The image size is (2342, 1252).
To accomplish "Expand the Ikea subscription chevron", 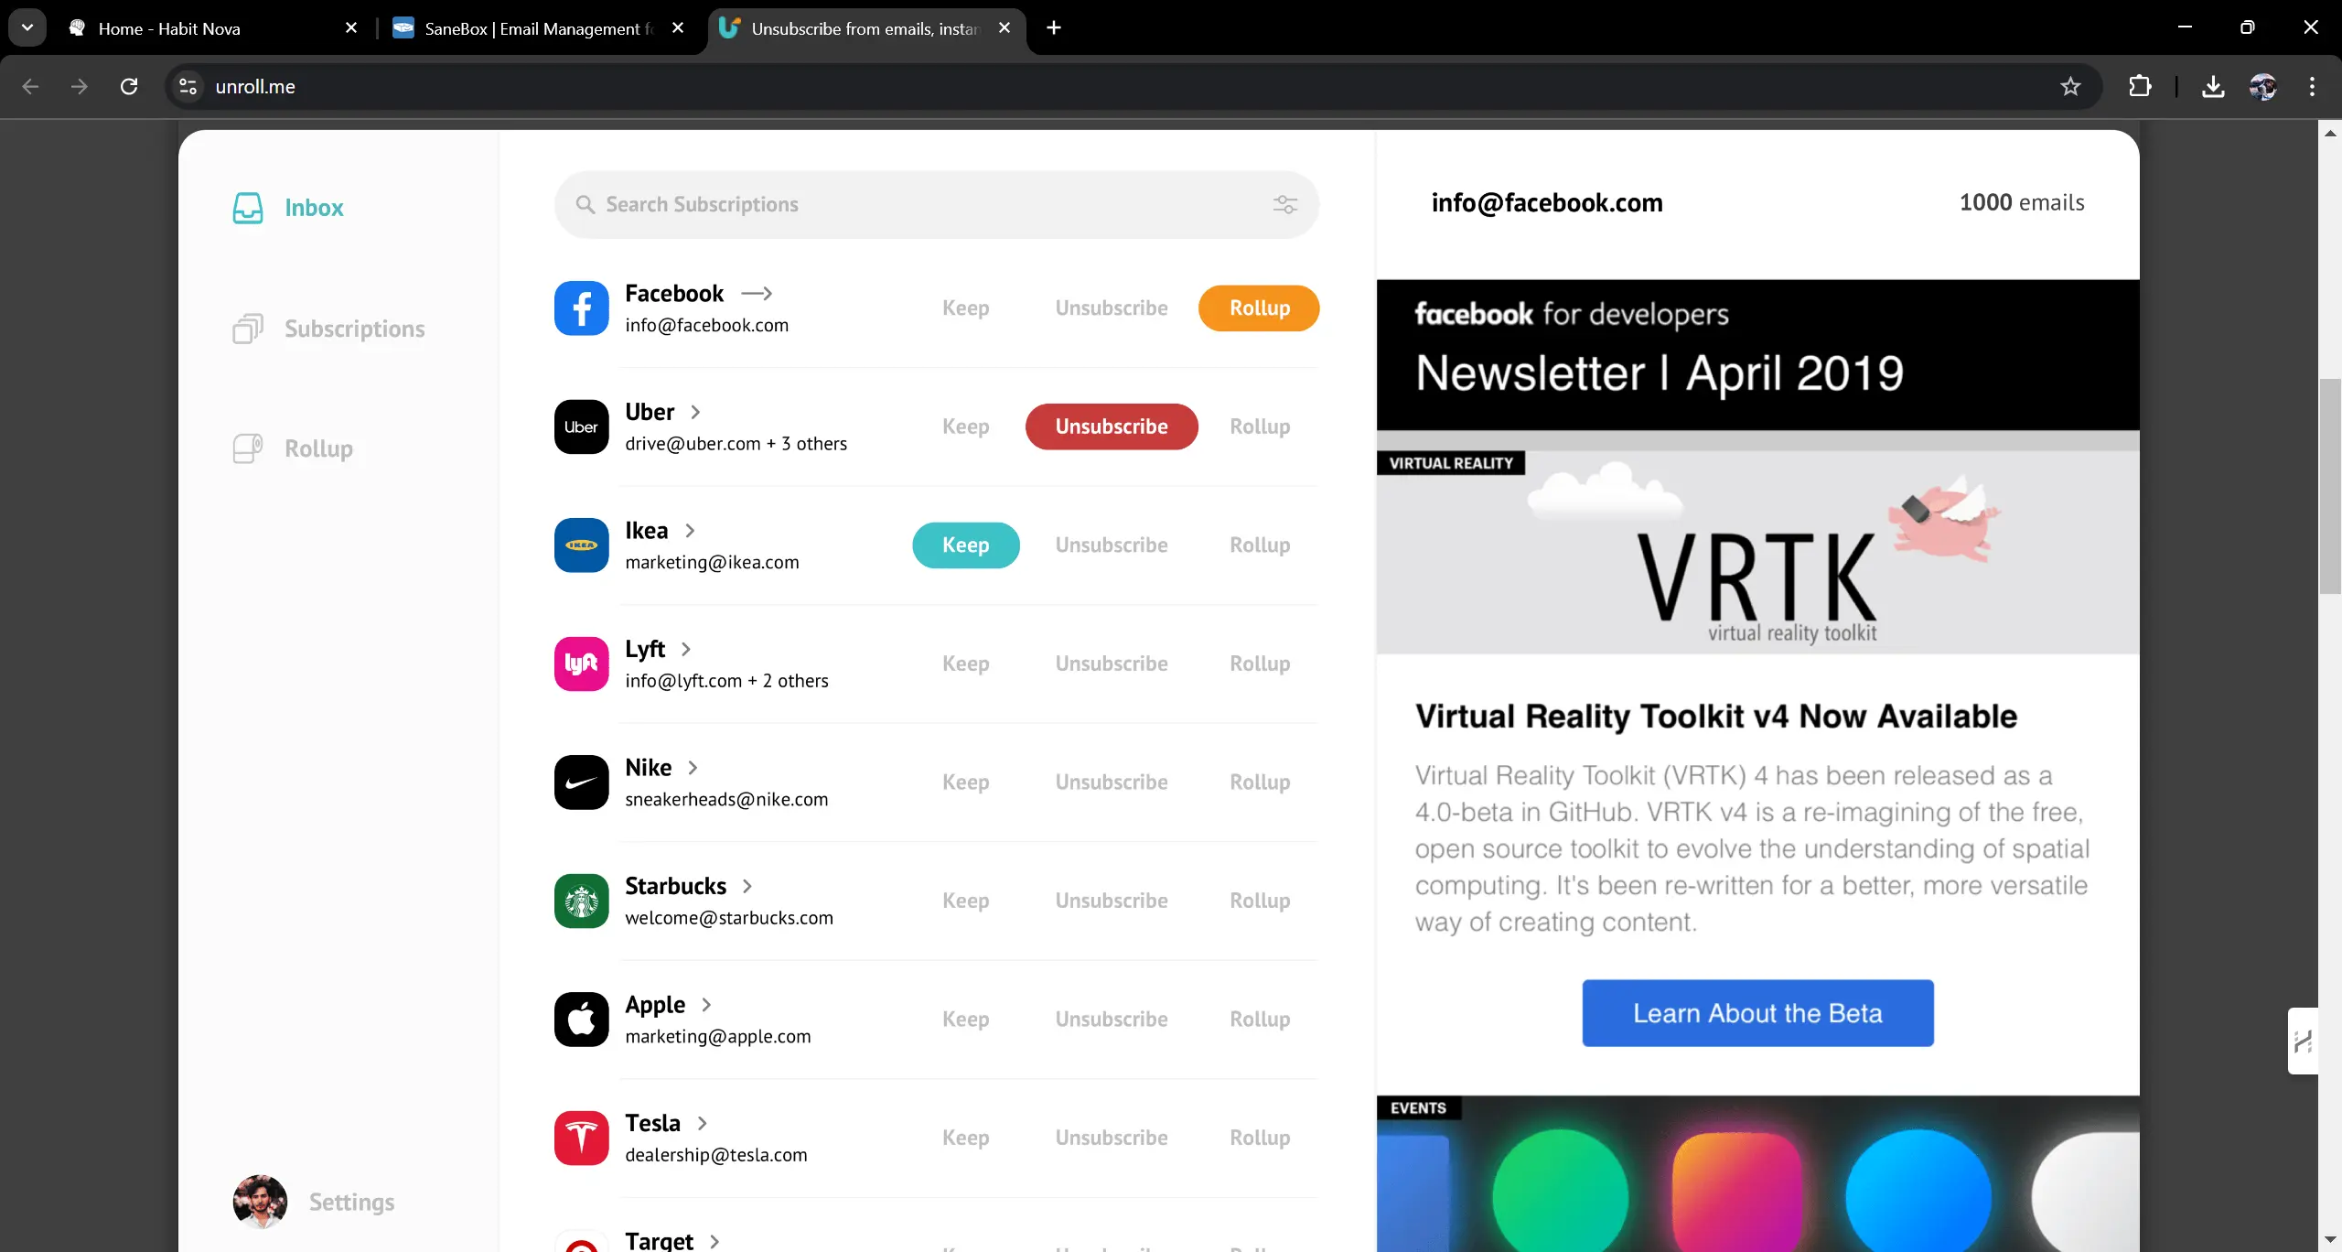I will tap(690, 531).
